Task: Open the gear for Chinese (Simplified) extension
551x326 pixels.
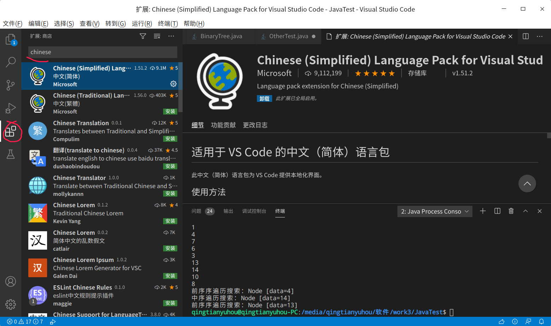Action: pos(173,84)
